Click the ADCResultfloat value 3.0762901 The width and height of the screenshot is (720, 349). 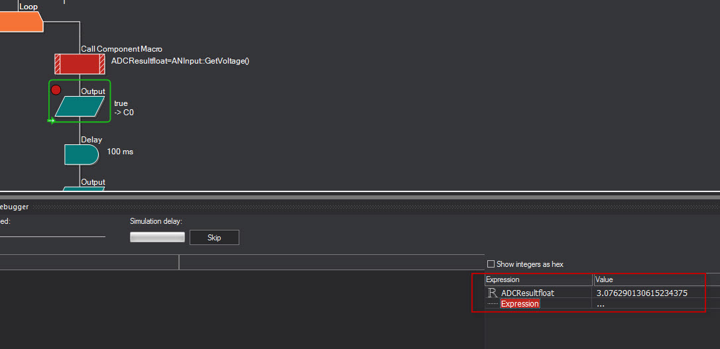642,293
